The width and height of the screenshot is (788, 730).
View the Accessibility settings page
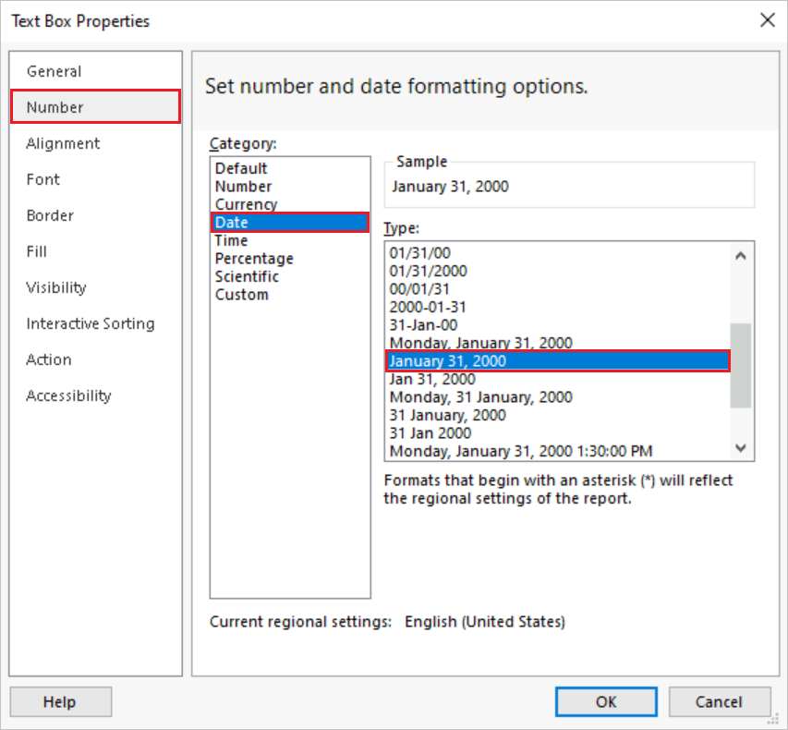point(68,395)
